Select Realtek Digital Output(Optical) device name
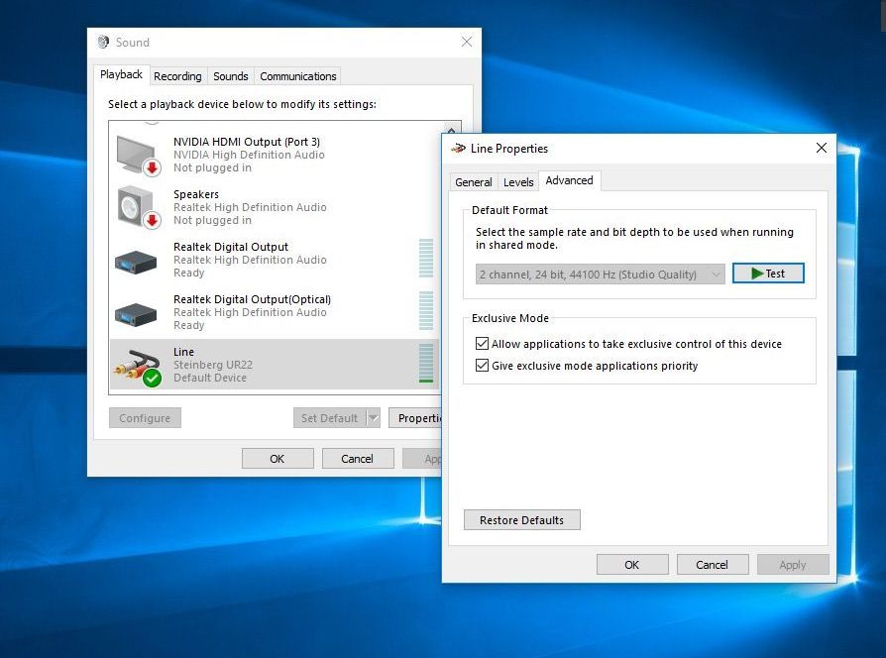The width and height of the screenshot is (886, 658). pyautogui.click(x=253, y=299)
